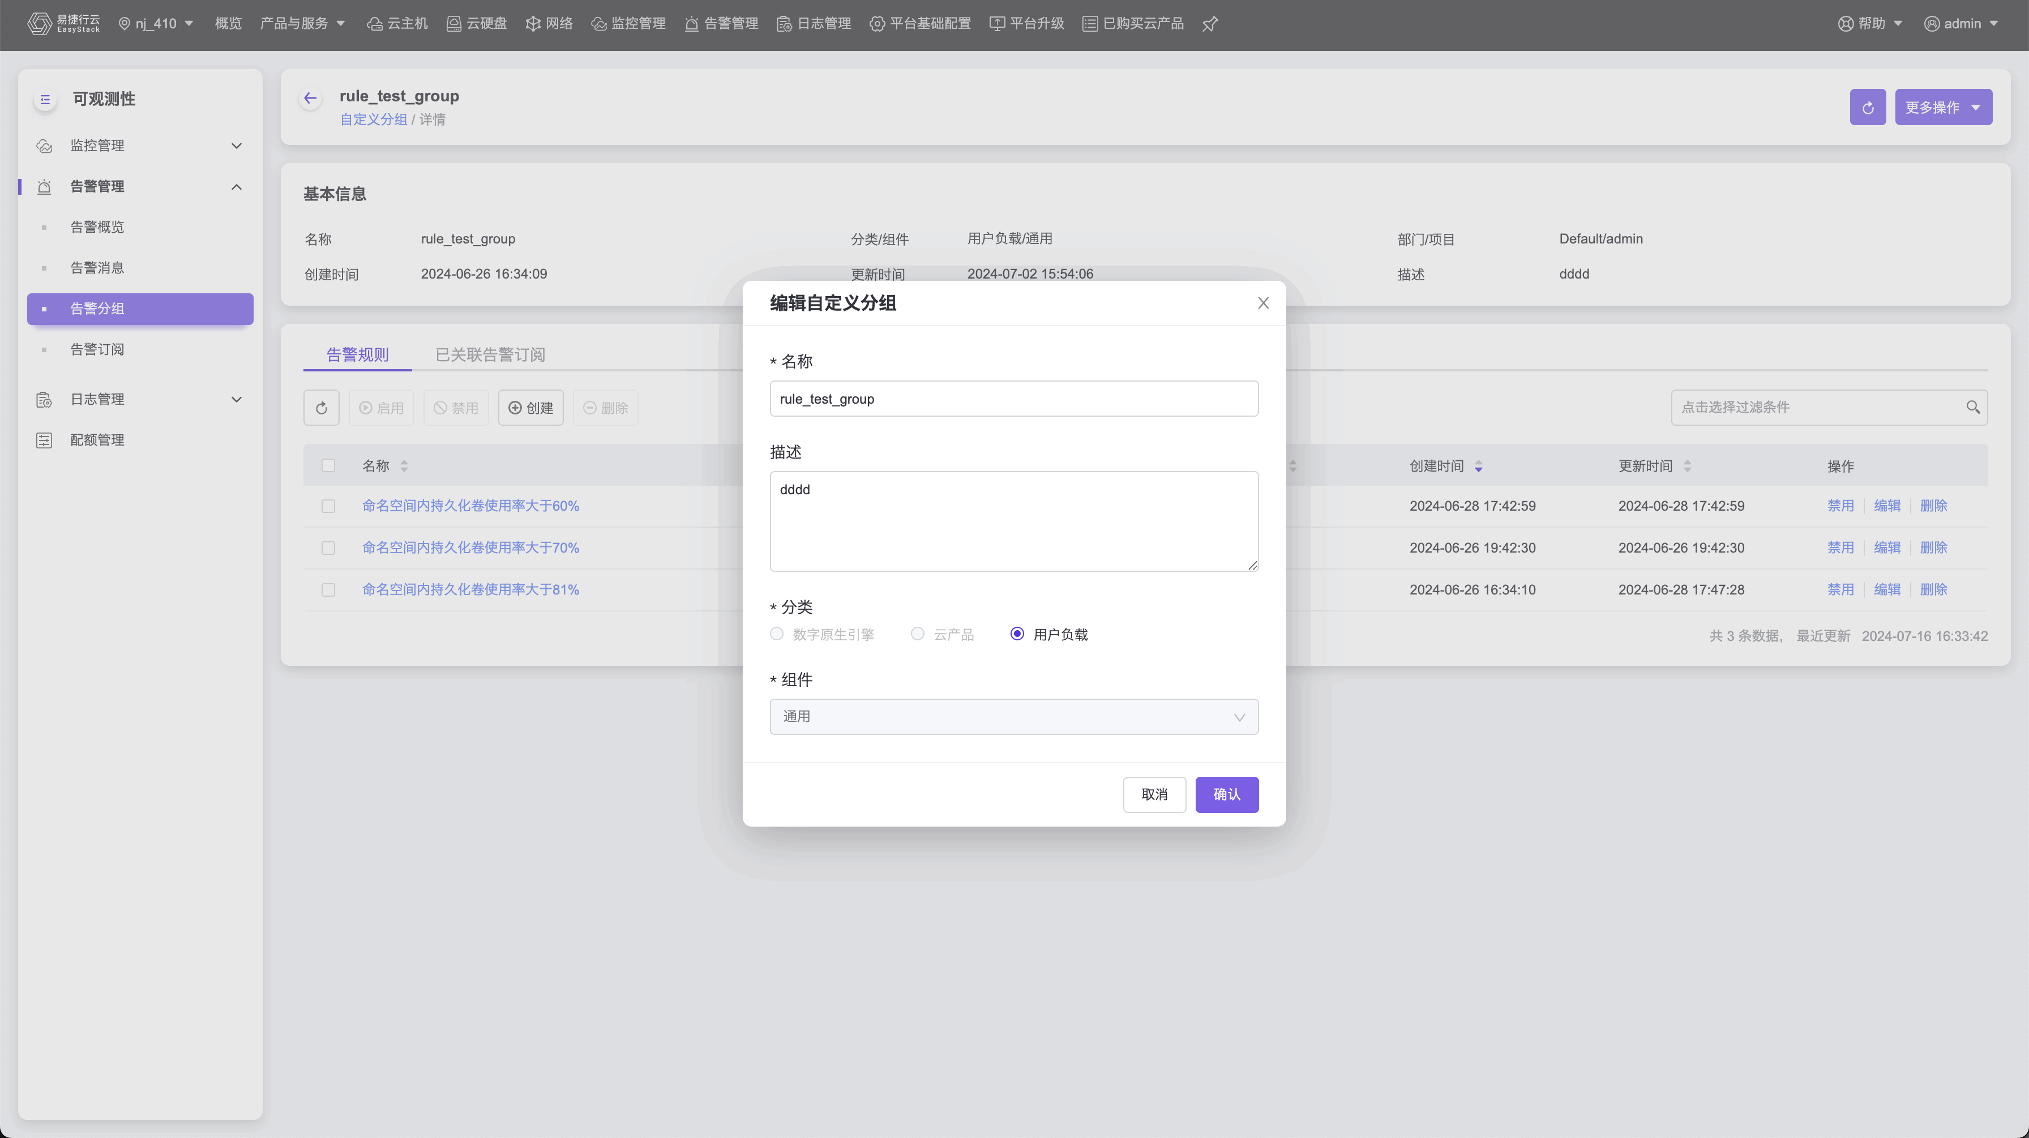
Task: Expand the 更多操作 dropdown
Action: click(1943, 107)
